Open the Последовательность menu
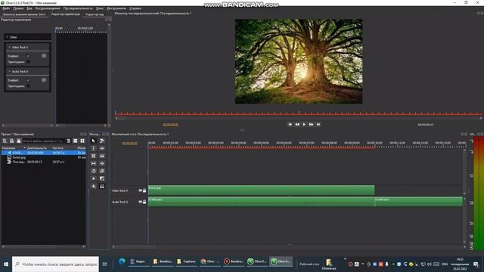 [78, 8]
